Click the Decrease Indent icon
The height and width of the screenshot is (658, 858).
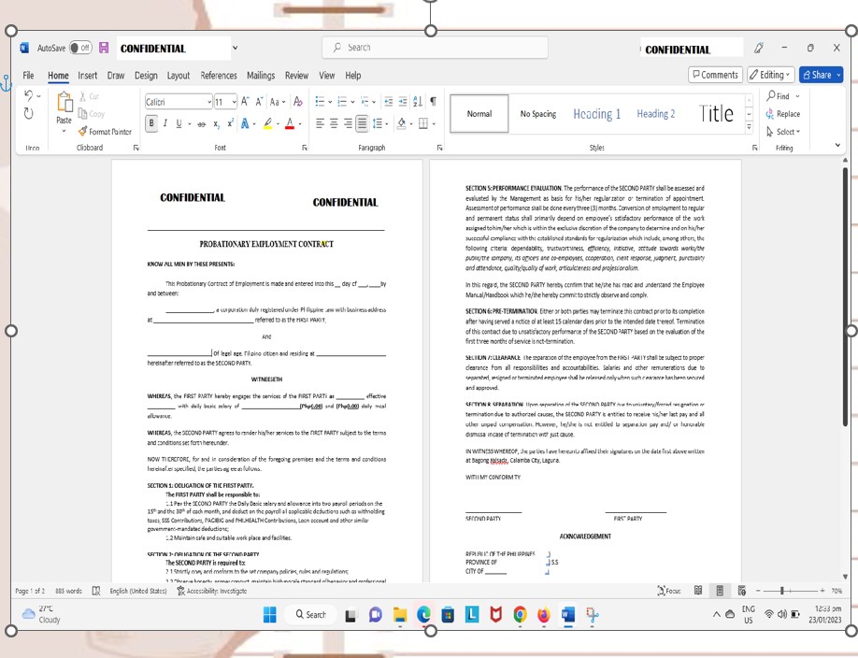389,101
